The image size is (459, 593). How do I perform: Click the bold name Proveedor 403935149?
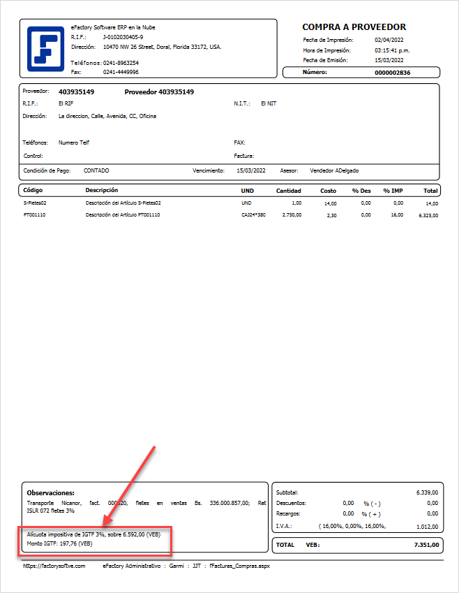pos(159,92)
